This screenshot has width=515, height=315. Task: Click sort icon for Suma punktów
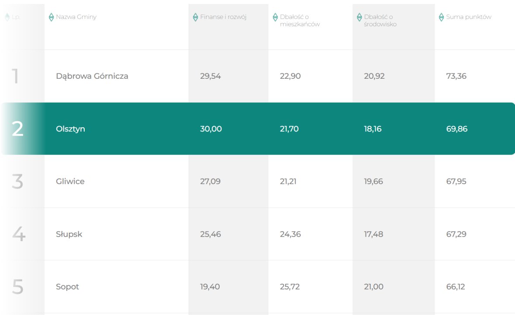tap(442, 17)
